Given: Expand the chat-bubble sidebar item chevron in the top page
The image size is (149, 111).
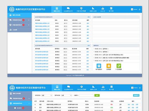Looking at the screenshot, I should pos(29,20).
